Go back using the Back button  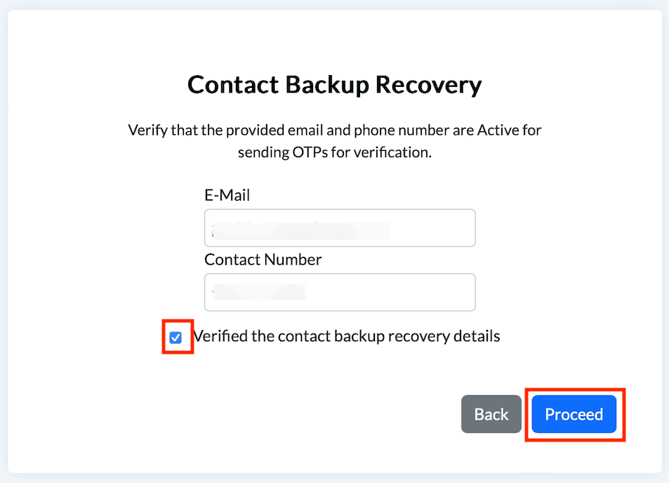pyautogui.click(x=491, y=414)
